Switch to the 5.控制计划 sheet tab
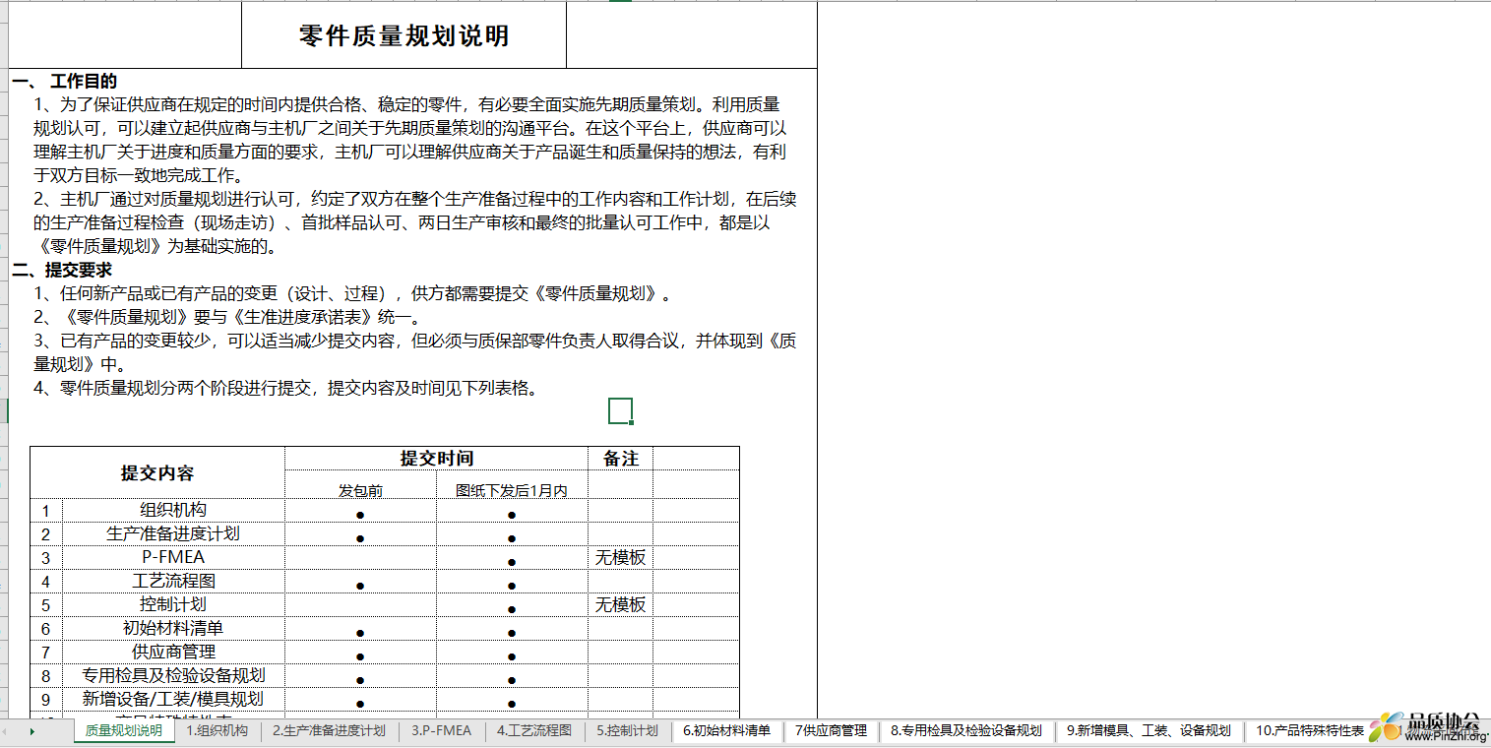This screenshot has width=1491, height=748. click(628, 731)
